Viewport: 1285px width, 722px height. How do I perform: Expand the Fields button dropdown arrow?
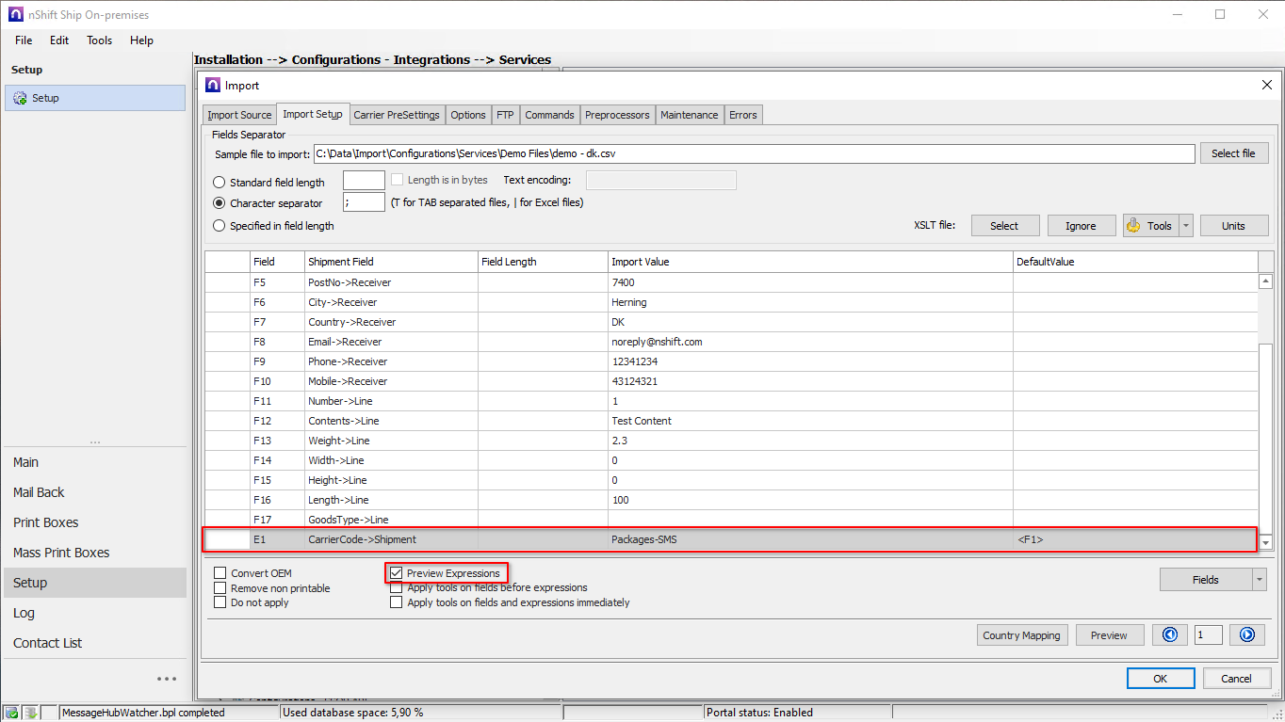[1260, 580]
